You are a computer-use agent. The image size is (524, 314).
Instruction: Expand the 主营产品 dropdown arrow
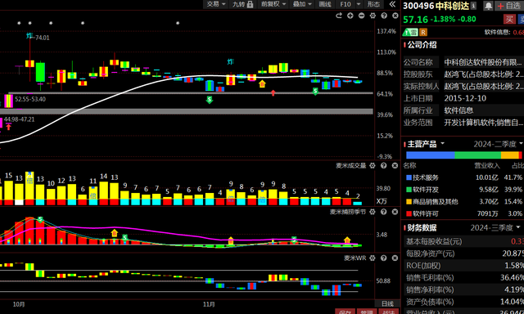pyautogui.click(x=442, y=143)
